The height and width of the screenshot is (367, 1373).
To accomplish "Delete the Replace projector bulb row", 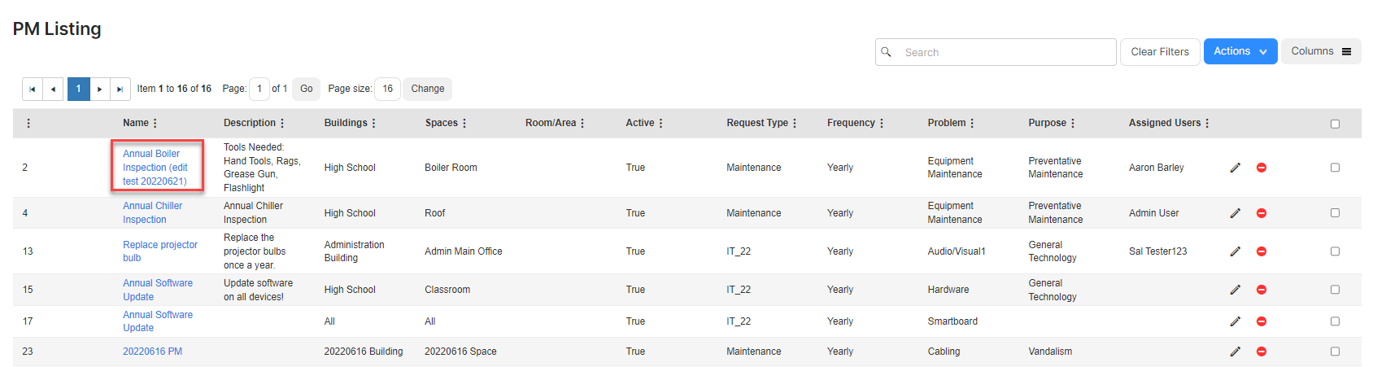I will tap(1262, 251).
